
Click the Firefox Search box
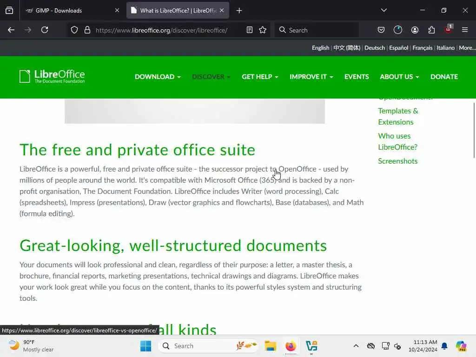click(317, 30)
